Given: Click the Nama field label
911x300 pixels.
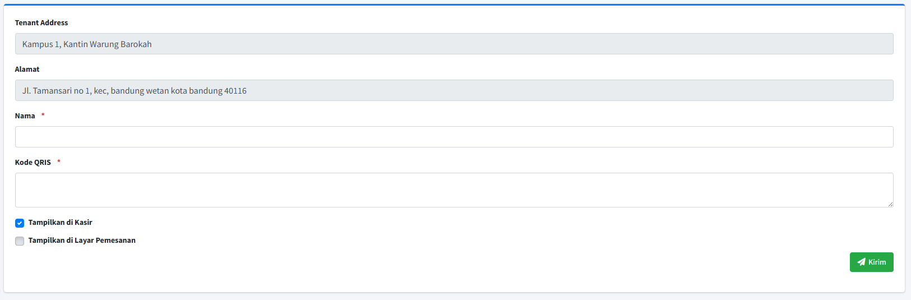Looking at the screenshot, I should (25, 116).
